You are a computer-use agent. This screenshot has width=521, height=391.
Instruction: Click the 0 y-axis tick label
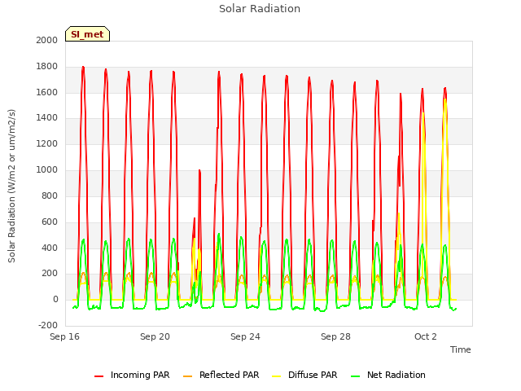coord(55,300)
